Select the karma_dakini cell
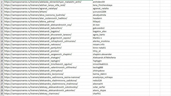Viewport: 171px width, 96px height. point(121,74)
